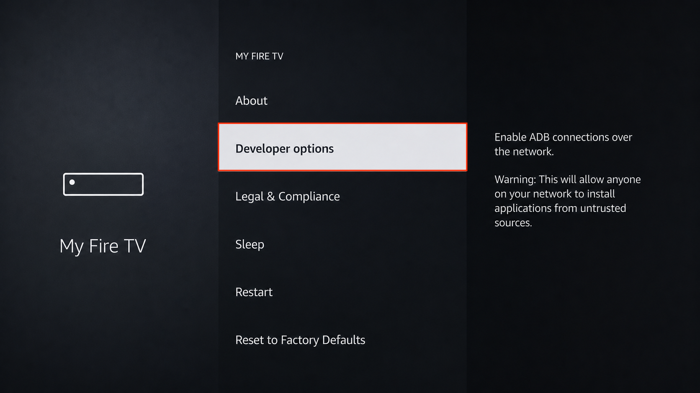The height and width of the screenshot is (393, 700).
Task: Open the About menu item
Action: click(342, 101)
